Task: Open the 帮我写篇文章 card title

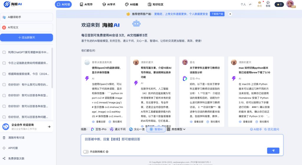Action: [156, 72]
